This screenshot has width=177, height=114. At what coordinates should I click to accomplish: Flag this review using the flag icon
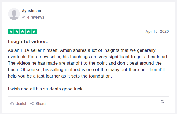pos(163,102)
